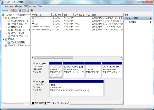Screen dimensions: 154x110
Task: Click the Back arrow toolbar icon
Action: pyautogui.click(x=3, y=10)
